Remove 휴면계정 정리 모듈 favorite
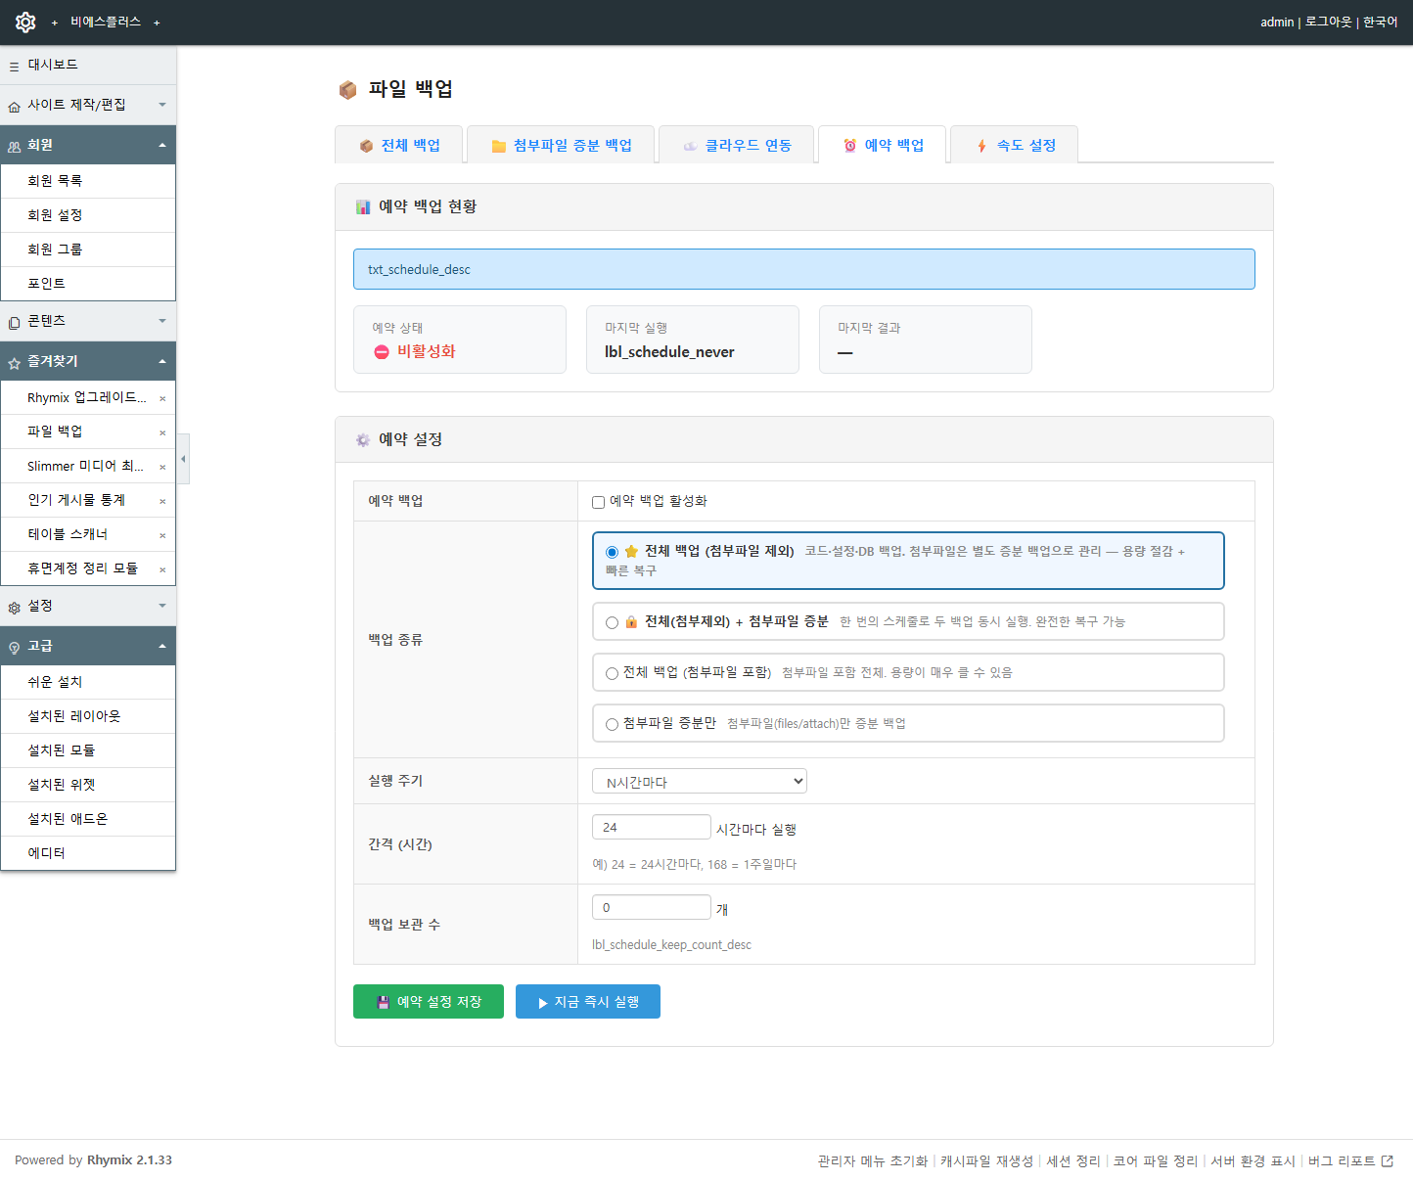 (162, 569)
